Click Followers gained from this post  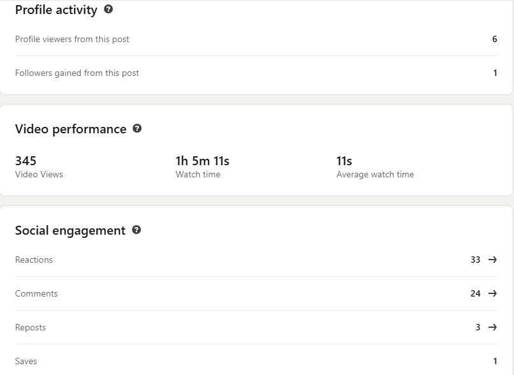click(x=77, y=73)
